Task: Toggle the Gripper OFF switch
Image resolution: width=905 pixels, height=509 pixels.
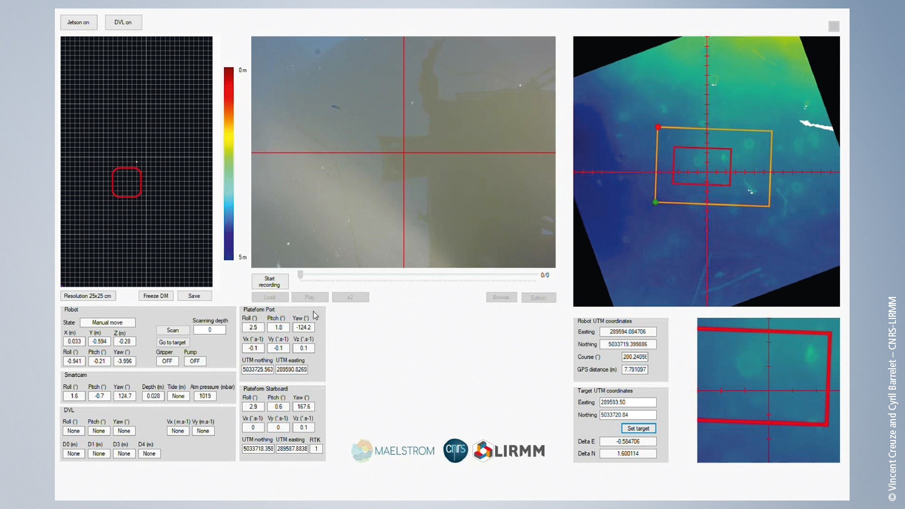Action: tap(167, 361)
